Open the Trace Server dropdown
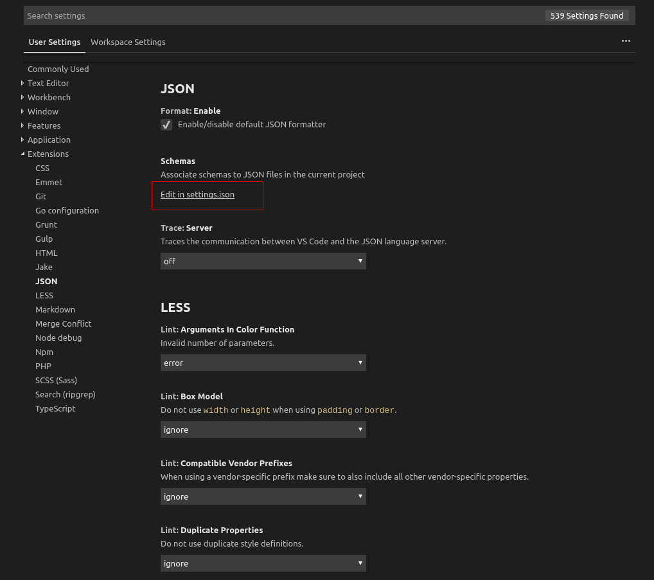654x580 pixels. tap(263, 261)
